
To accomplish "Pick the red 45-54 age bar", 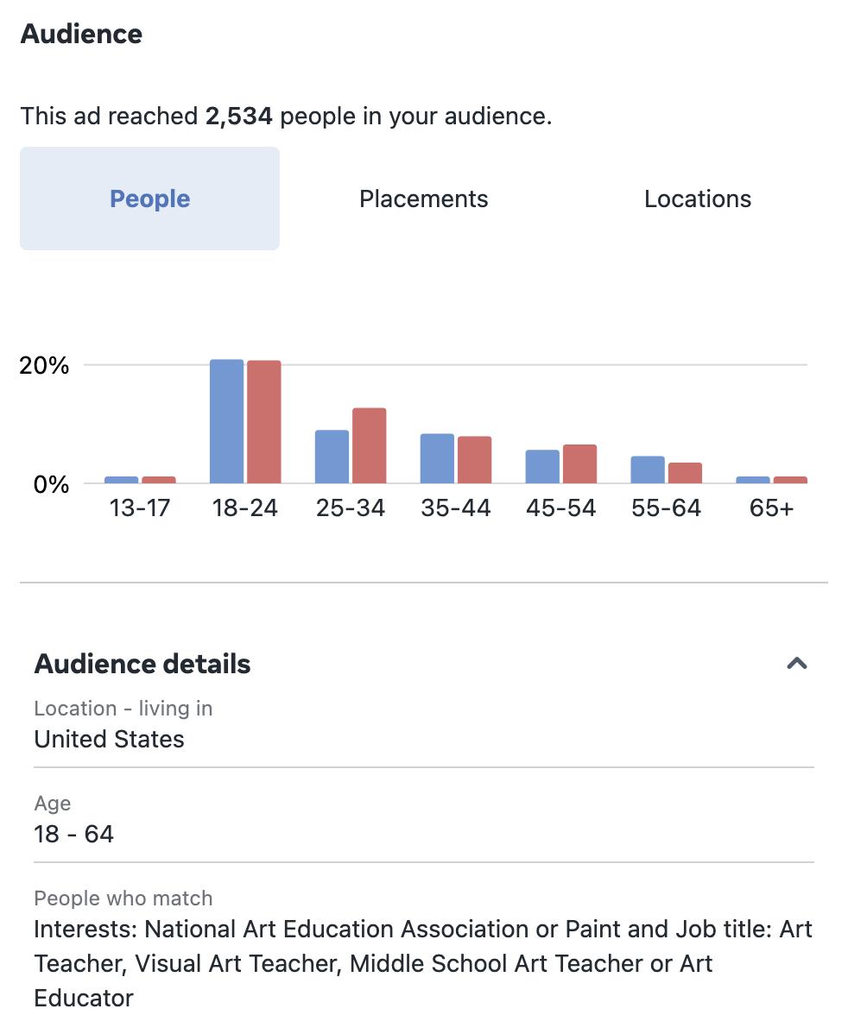I will point(579,463).
